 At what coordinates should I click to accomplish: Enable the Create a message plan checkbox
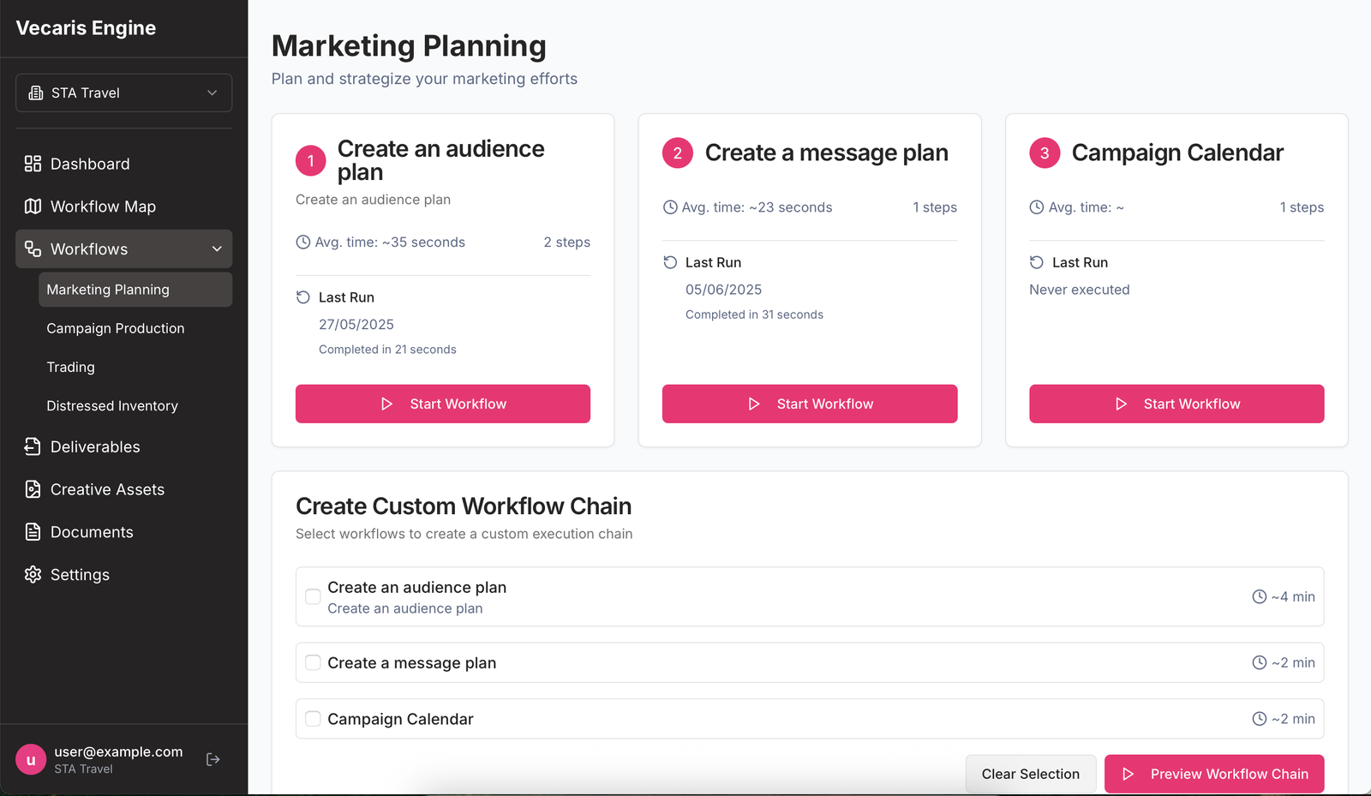pyautogui.click(x=313, y=662)
